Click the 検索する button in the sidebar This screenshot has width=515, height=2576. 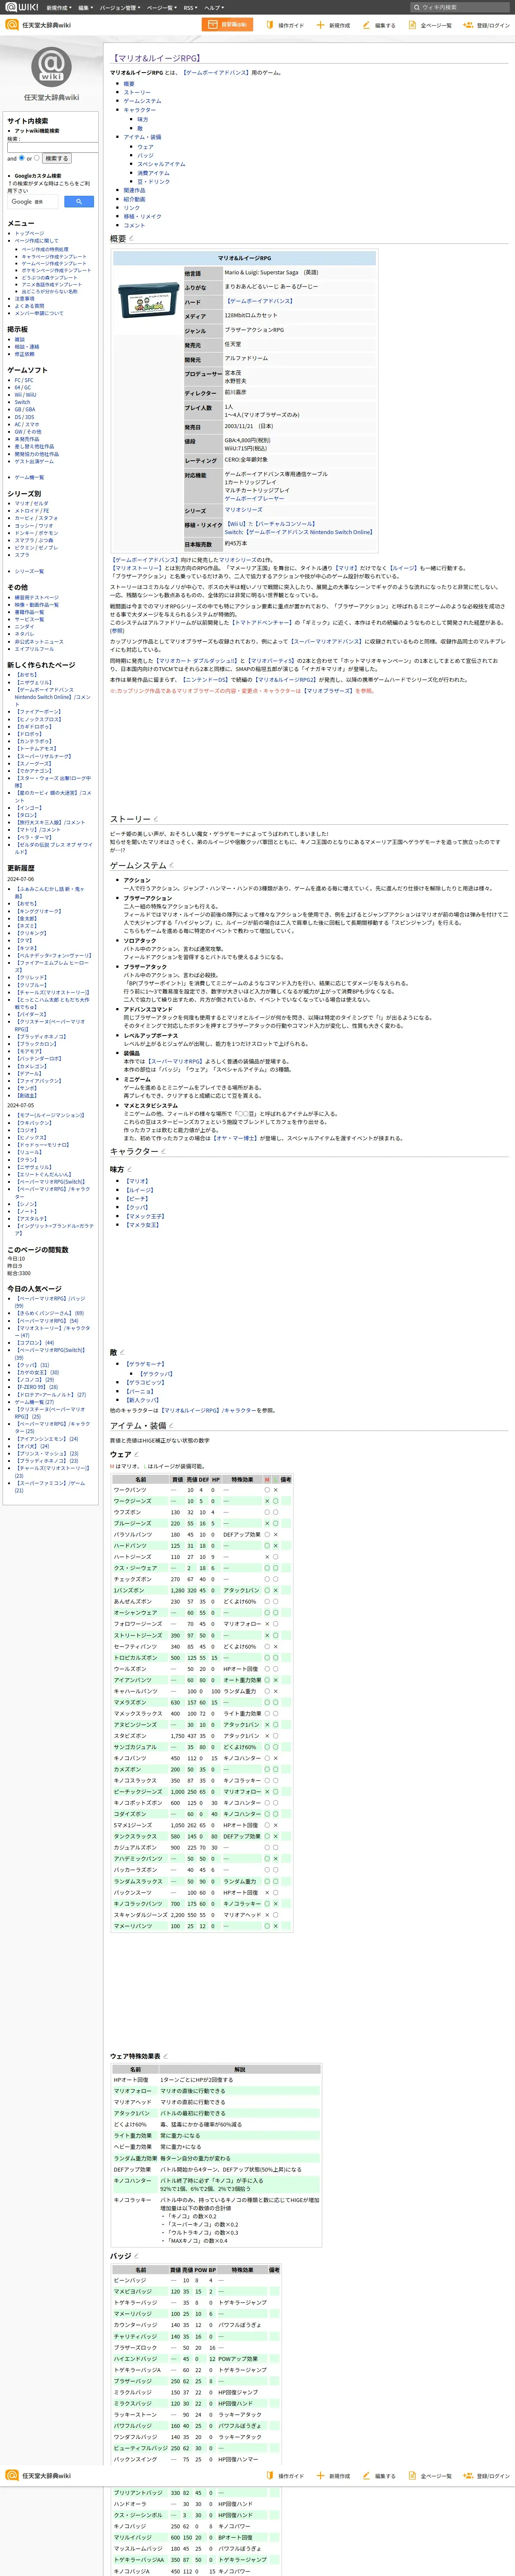click(57, 158)
